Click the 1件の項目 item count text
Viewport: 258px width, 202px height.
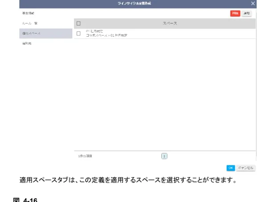(x=85, y=156)
